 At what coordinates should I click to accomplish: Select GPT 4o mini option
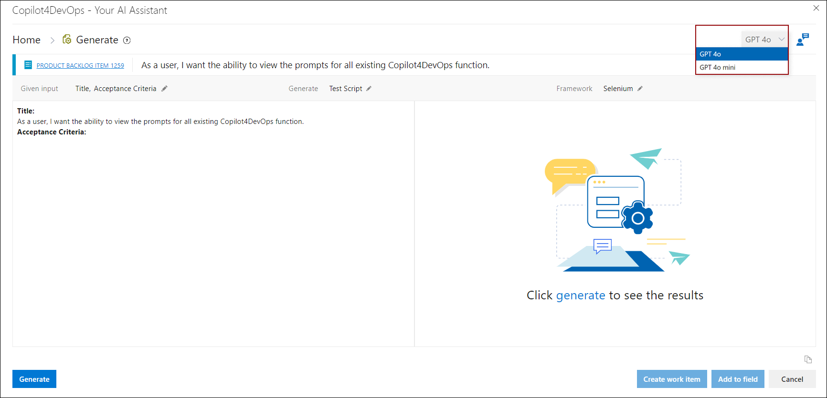click(742, 67)
